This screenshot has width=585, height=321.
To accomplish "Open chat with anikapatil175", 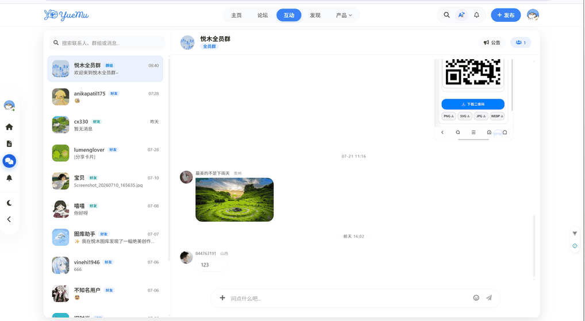I will point(105,97).
